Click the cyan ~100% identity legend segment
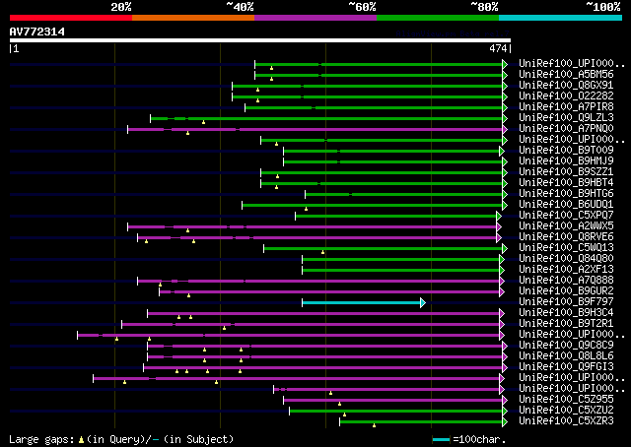The width and height of the screenshot is (631, 447). pos(561,18)
